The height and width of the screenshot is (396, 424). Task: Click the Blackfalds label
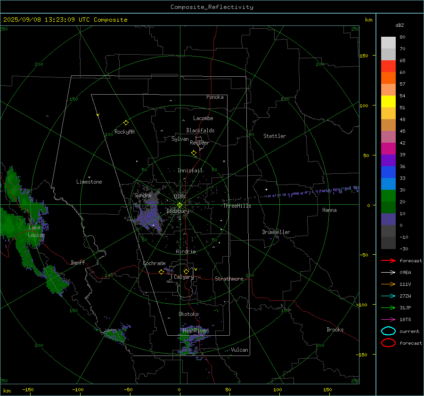(x=200, y=130)
